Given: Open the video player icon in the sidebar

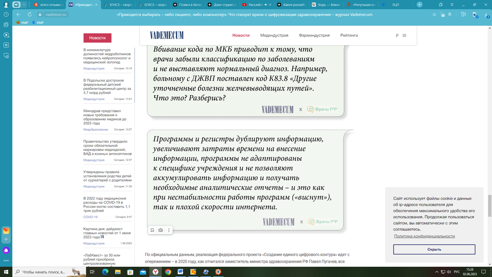Looking at the screenshot, I should (x=6, y=35).
